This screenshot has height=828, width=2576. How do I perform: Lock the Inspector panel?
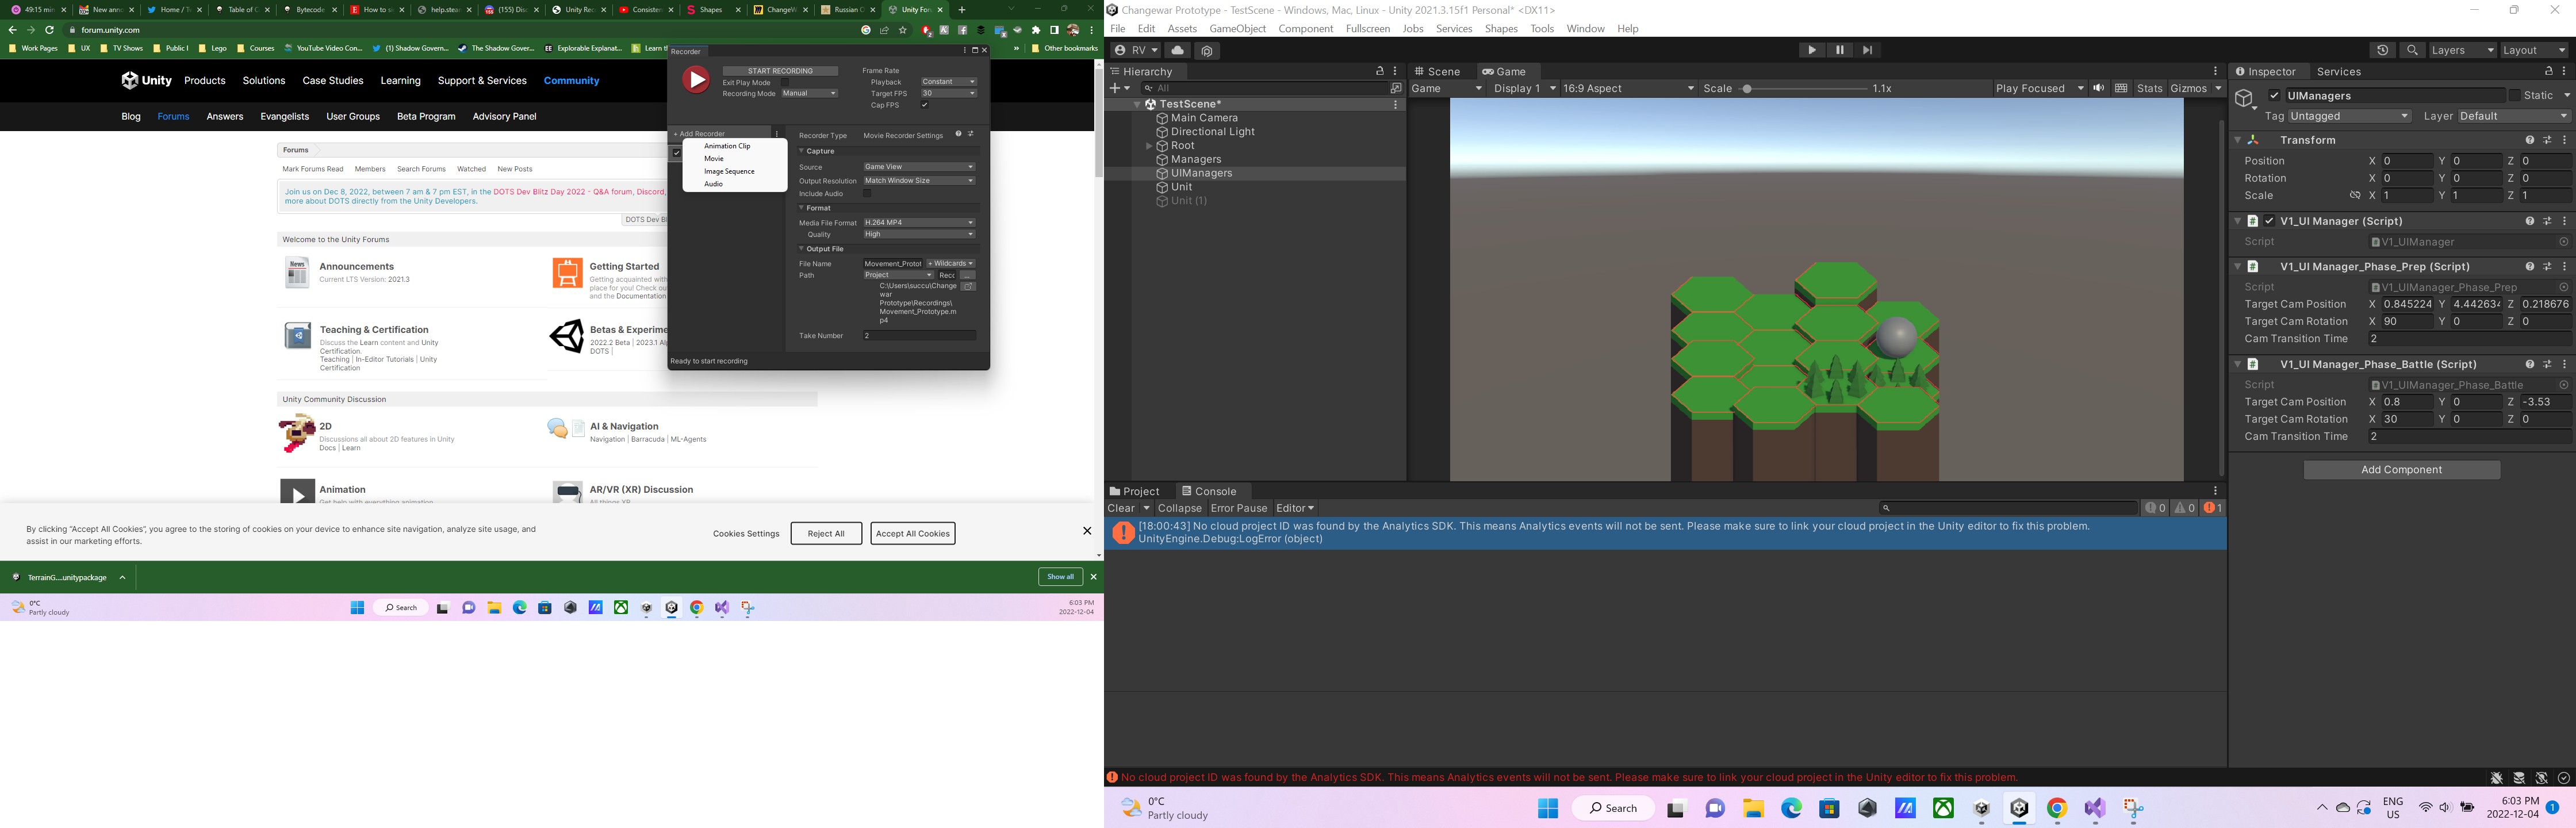(2548, 71)
